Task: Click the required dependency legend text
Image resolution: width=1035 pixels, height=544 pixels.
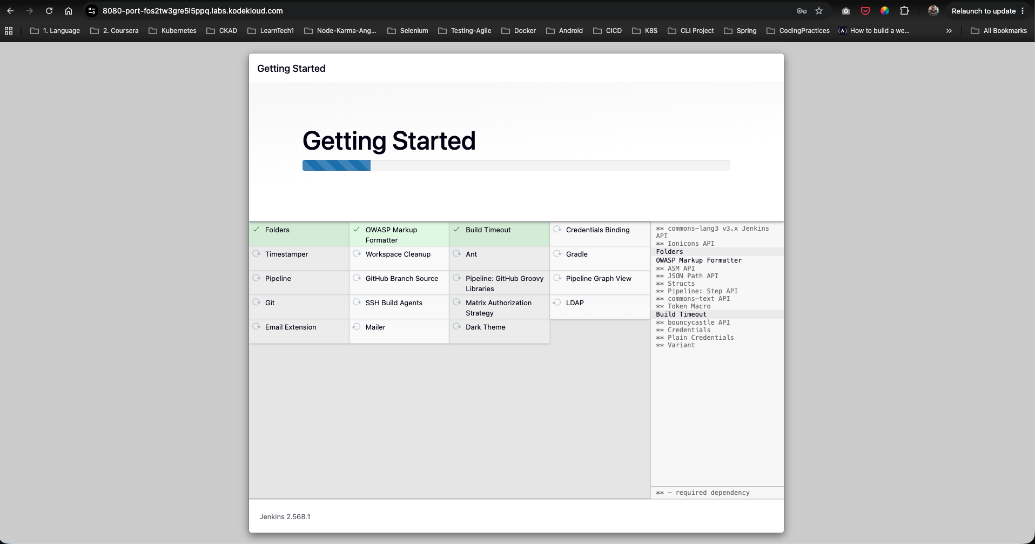Action: coord(703,493)
